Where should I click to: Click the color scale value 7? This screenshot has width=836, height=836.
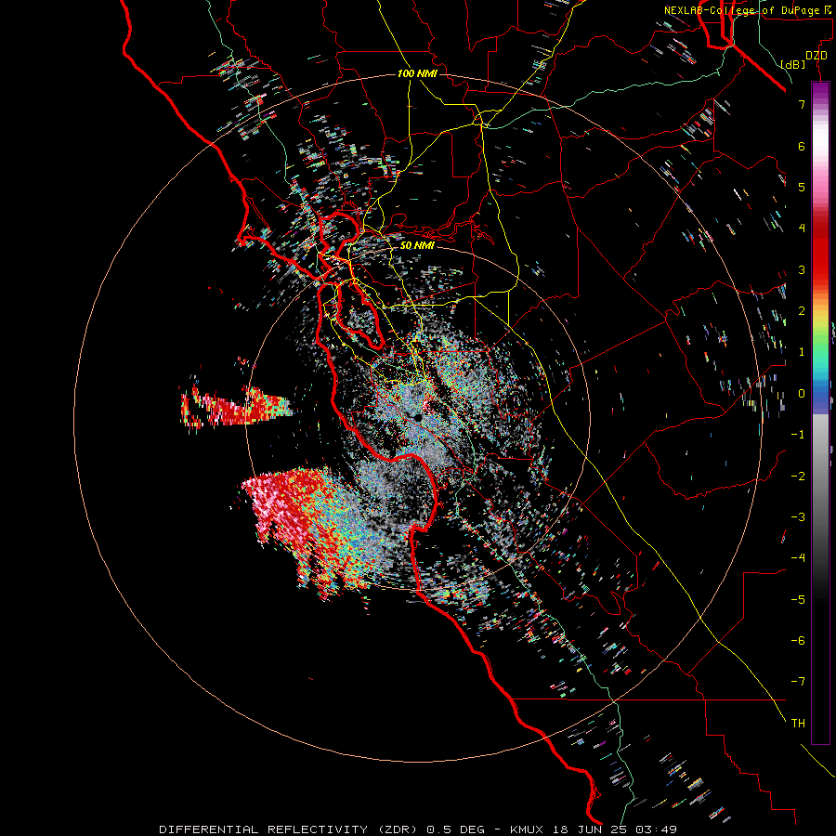tap(802, 104)
